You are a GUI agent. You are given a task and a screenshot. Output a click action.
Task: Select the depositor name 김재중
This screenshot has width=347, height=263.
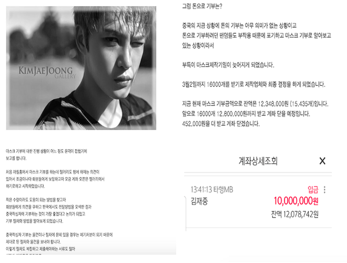[199, 201]
